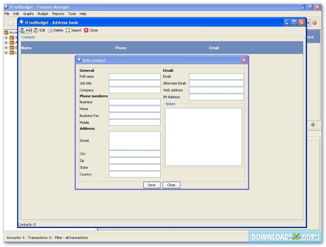The image size is (326, 247).
Task: Click the Zip input field
Action: pyautogui.click(x=134, y=161)
